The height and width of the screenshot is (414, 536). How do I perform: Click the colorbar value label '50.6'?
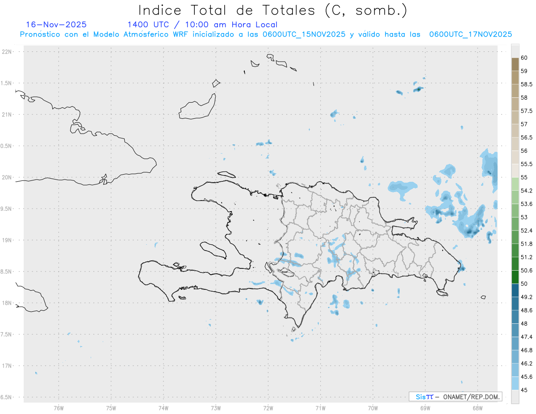coord(526,270)
